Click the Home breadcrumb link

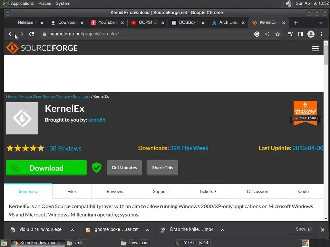(x=11, y=96)
